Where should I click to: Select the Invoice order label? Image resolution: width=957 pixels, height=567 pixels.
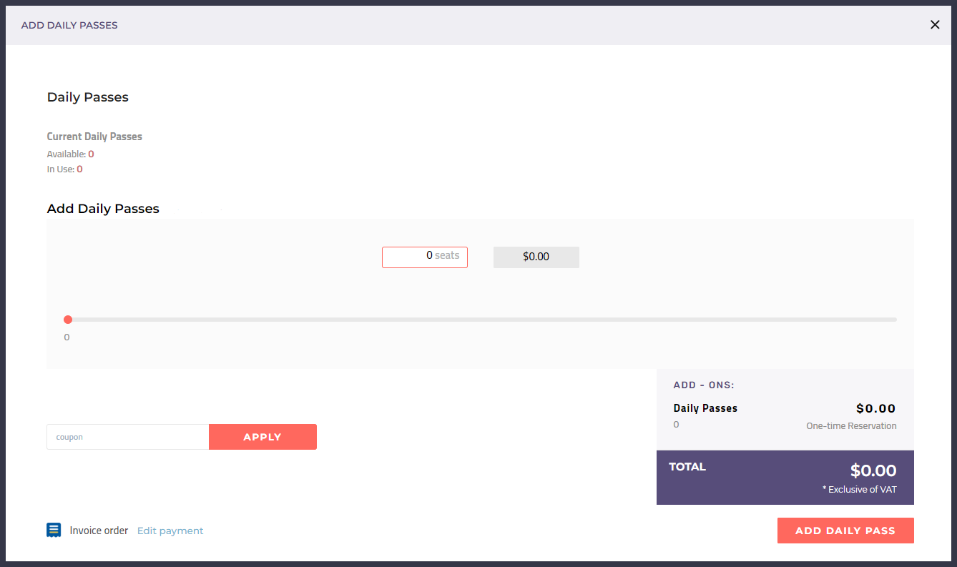click(x=99, y=531)
